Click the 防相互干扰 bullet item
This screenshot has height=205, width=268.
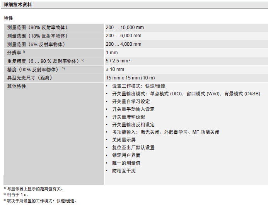[124, 171]
